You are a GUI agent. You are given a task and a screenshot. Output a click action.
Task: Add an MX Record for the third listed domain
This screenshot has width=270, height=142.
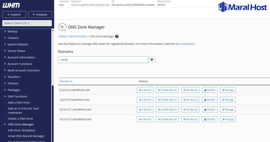click(x=190, y=109)
